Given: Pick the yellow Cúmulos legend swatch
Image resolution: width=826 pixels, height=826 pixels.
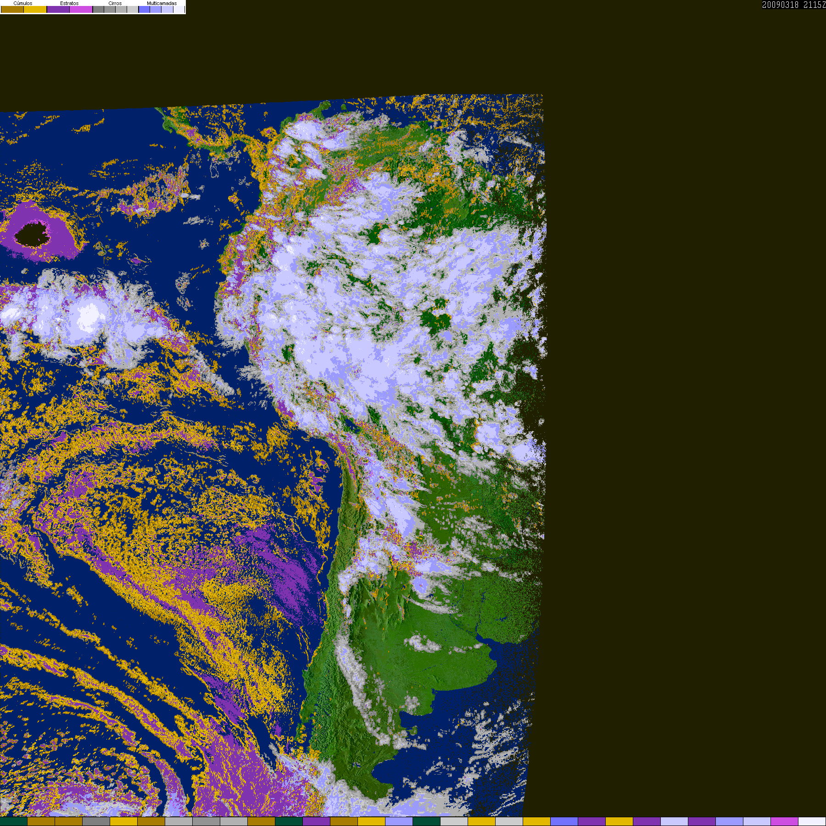Looking at the screenshot, I should [35, 10].
